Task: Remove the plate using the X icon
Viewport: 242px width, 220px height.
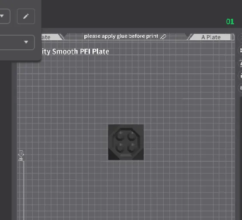Action: tap(240, 38)
